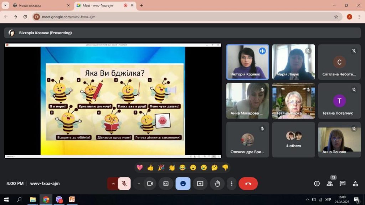Expand video settings chevron beside camera
The image size is (365, 205).
click(x=139, y=184)
